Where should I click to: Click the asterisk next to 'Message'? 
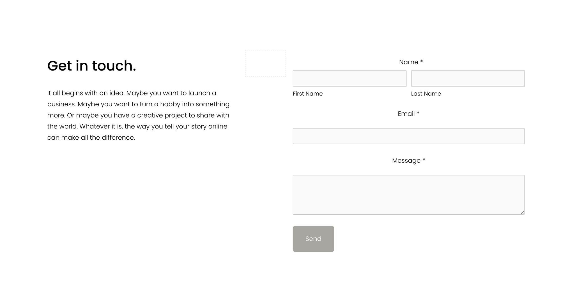(x=424, y=160)
